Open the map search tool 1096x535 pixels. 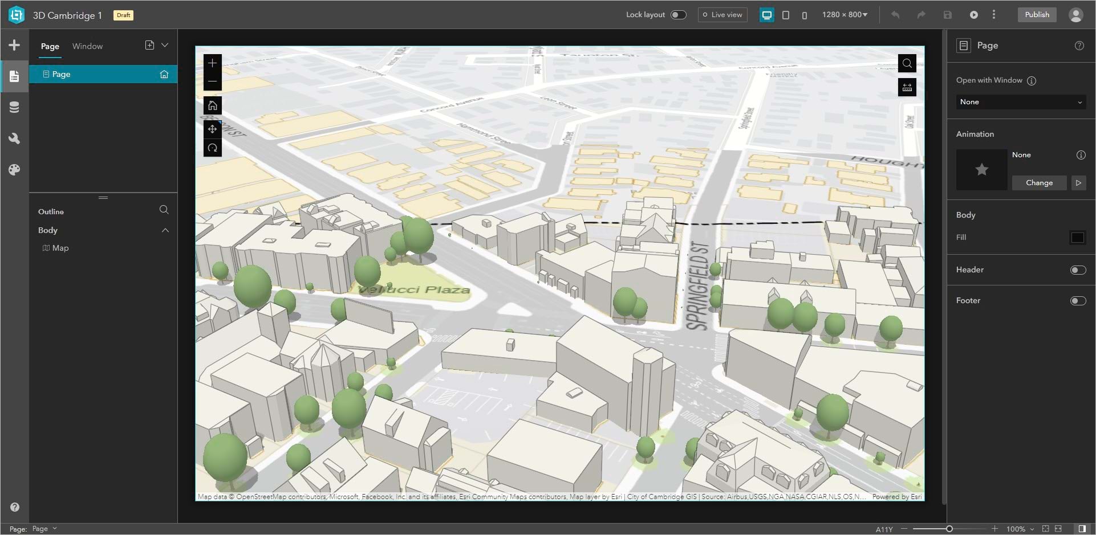907,63
